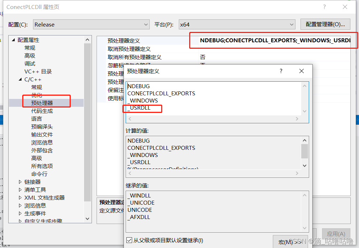The width and height of the screenshot is (359, 248).
Task: Click UNICODE in the 继承的值 list
Action: (x=140, y=210)
